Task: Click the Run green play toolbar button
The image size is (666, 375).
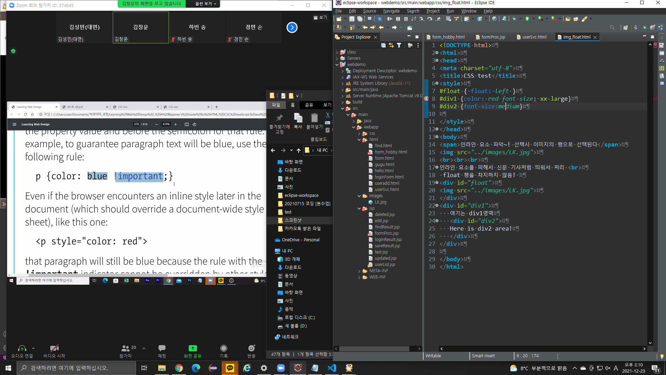Action: 527,19
